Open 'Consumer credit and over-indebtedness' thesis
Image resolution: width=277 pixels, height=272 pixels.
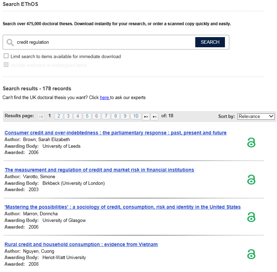(x=115, y=133)
